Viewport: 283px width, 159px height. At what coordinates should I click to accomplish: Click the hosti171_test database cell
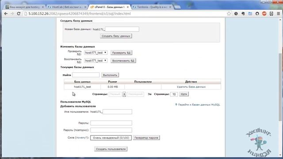pos(83,87)
